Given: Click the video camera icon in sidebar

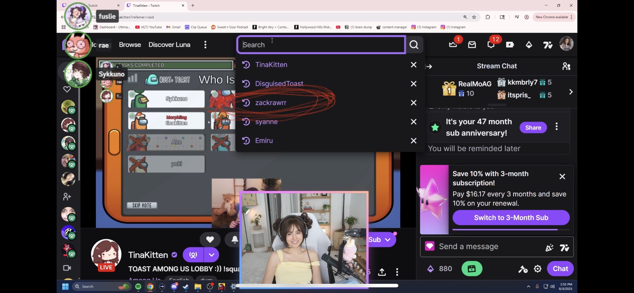Looking at the screenshot, I should click(67, 268).
